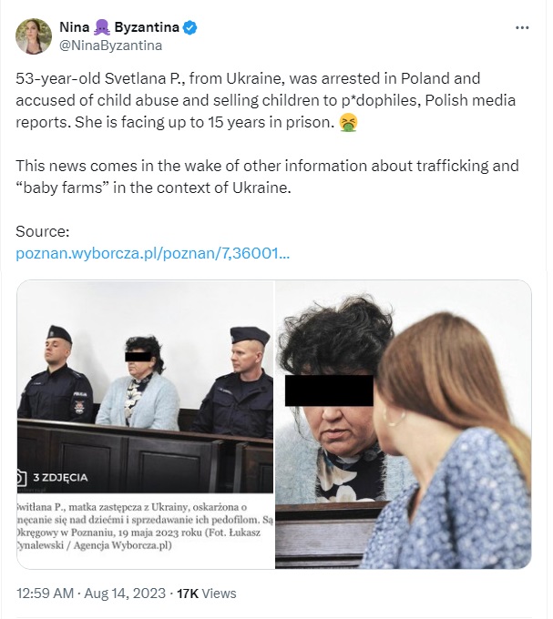Click the 12:59 AM Aug 14, 2023 timestamp
This screenshot has width=553, height=619.
click(91, 594)
